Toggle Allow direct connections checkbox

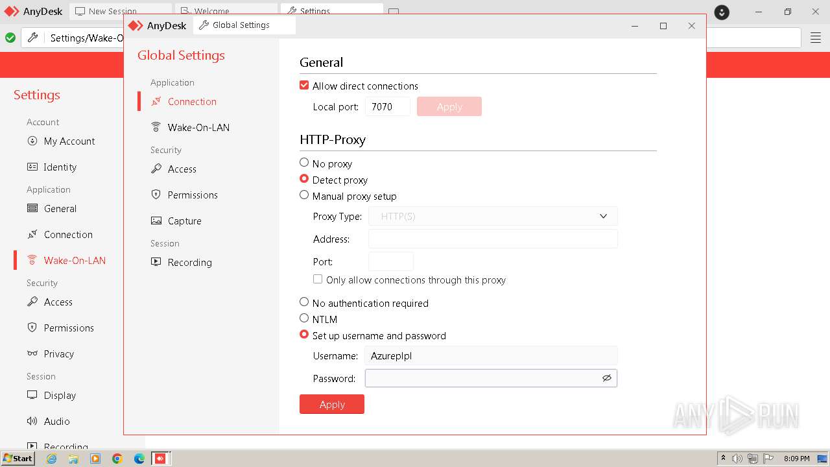coord(304,85)
